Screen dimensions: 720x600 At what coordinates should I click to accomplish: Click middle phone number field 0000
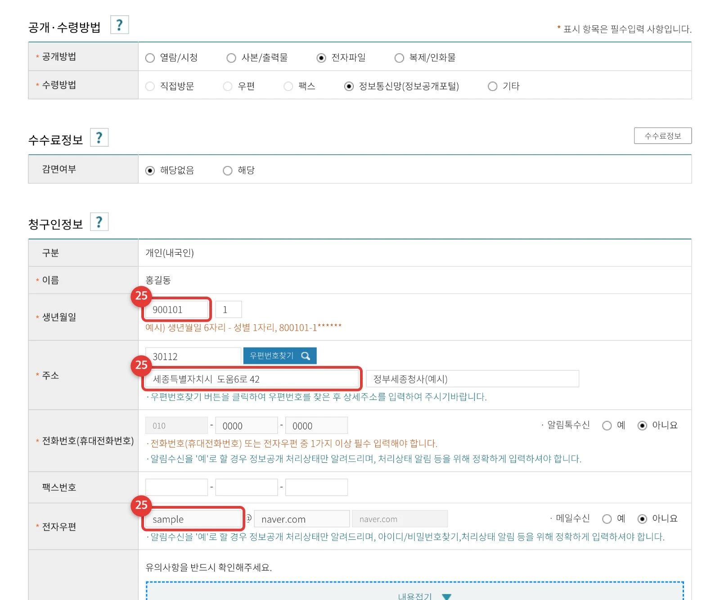pos(247,425)
